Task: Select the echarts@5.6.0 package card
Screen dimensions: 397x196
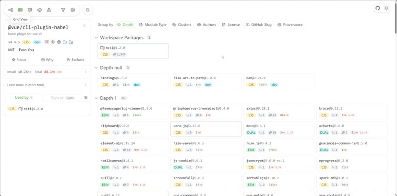Action: click(x=352, y=129)
